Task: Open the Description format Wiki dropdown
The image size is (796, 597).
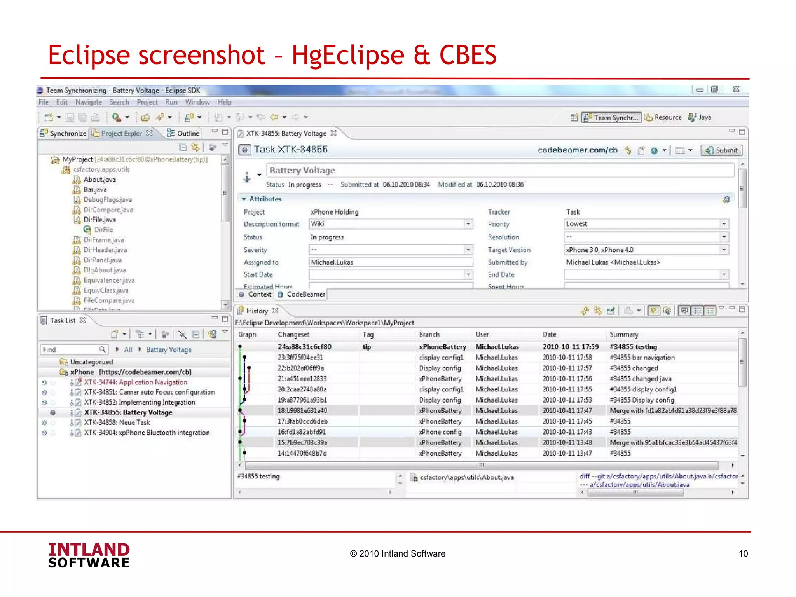Action: pos(468,224)
